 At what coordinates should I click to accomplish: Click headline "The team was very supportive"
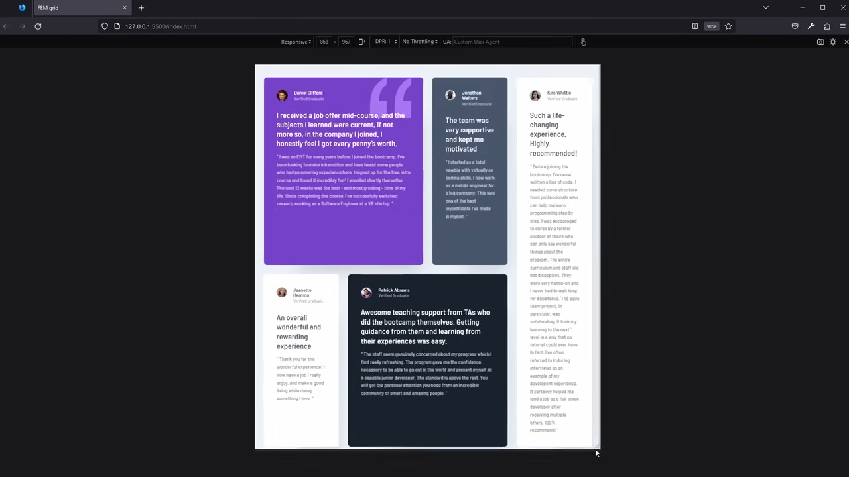click(x=470, y=134)
